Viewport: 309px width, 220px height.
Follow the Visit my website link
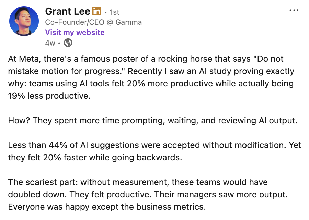(75, 32)
